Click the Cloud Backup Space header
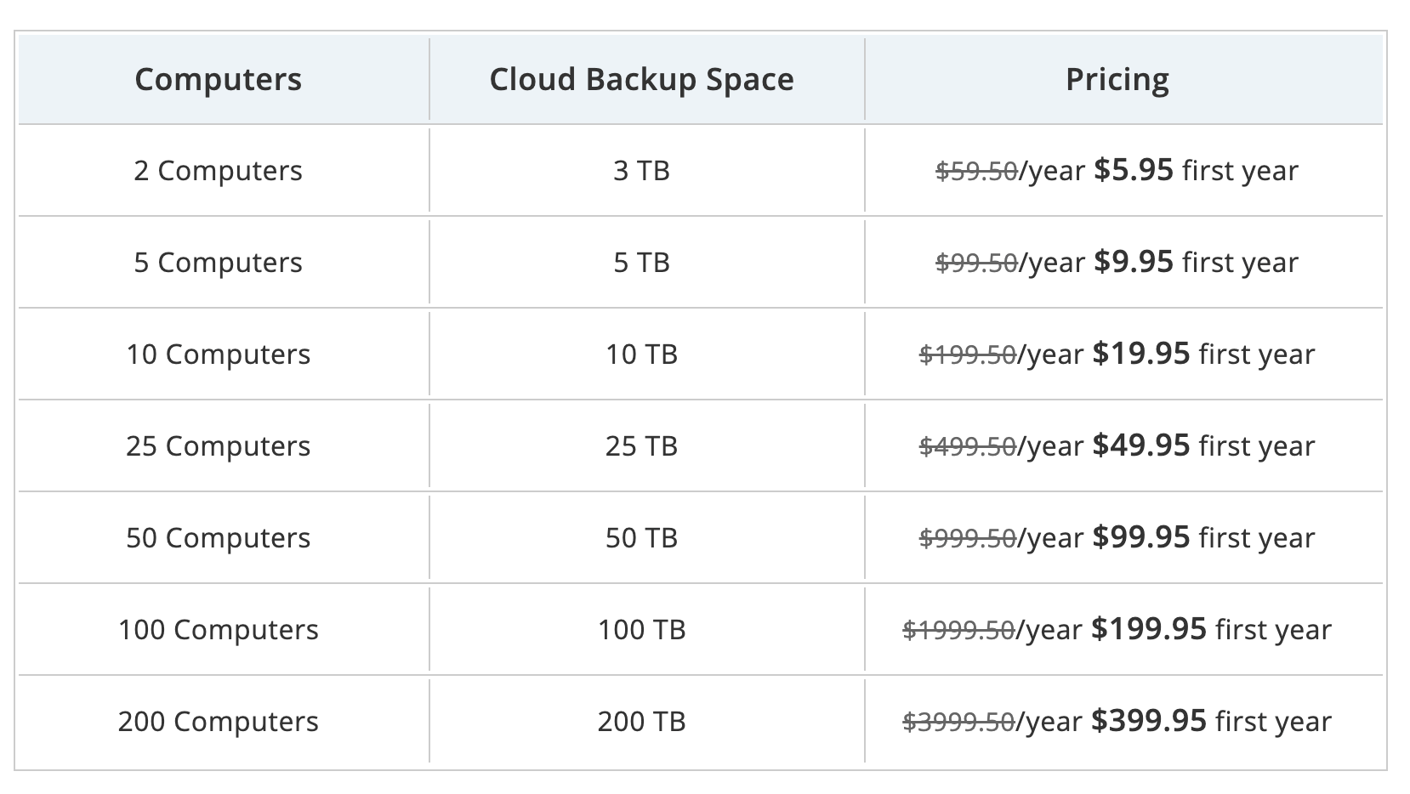This screenshot has width=1410, height=794. 641,79
